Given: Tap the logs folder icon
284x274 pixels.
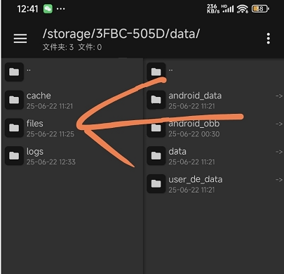Looking at the screenshot, I should tap(14, 156).
